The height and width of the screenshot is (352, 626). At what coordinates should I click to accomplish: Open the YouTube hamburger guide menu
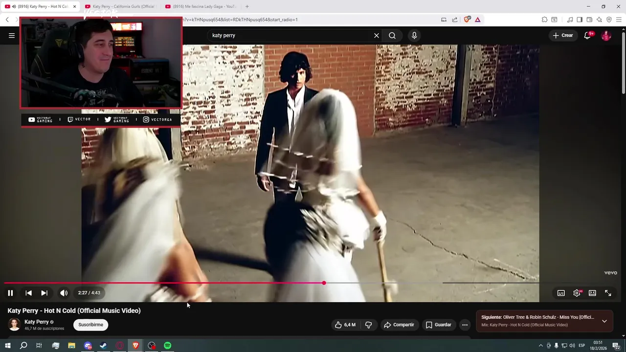[x=12, y=35]
